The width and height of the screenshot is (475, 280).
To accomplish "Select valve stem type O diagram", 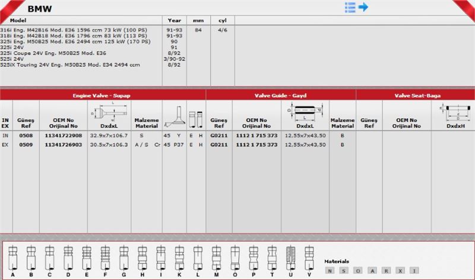I will (235, 258).
